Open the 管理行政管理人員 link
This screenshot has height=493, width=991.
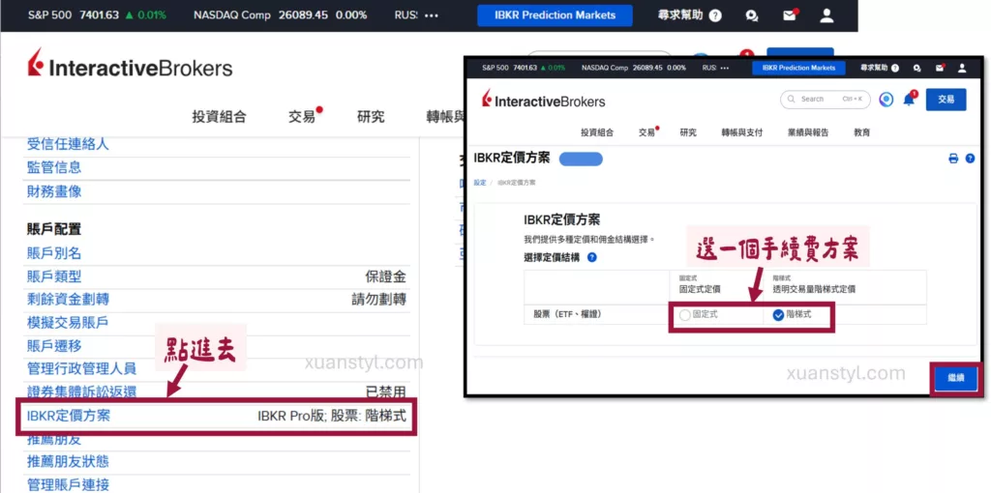[81, 368]
